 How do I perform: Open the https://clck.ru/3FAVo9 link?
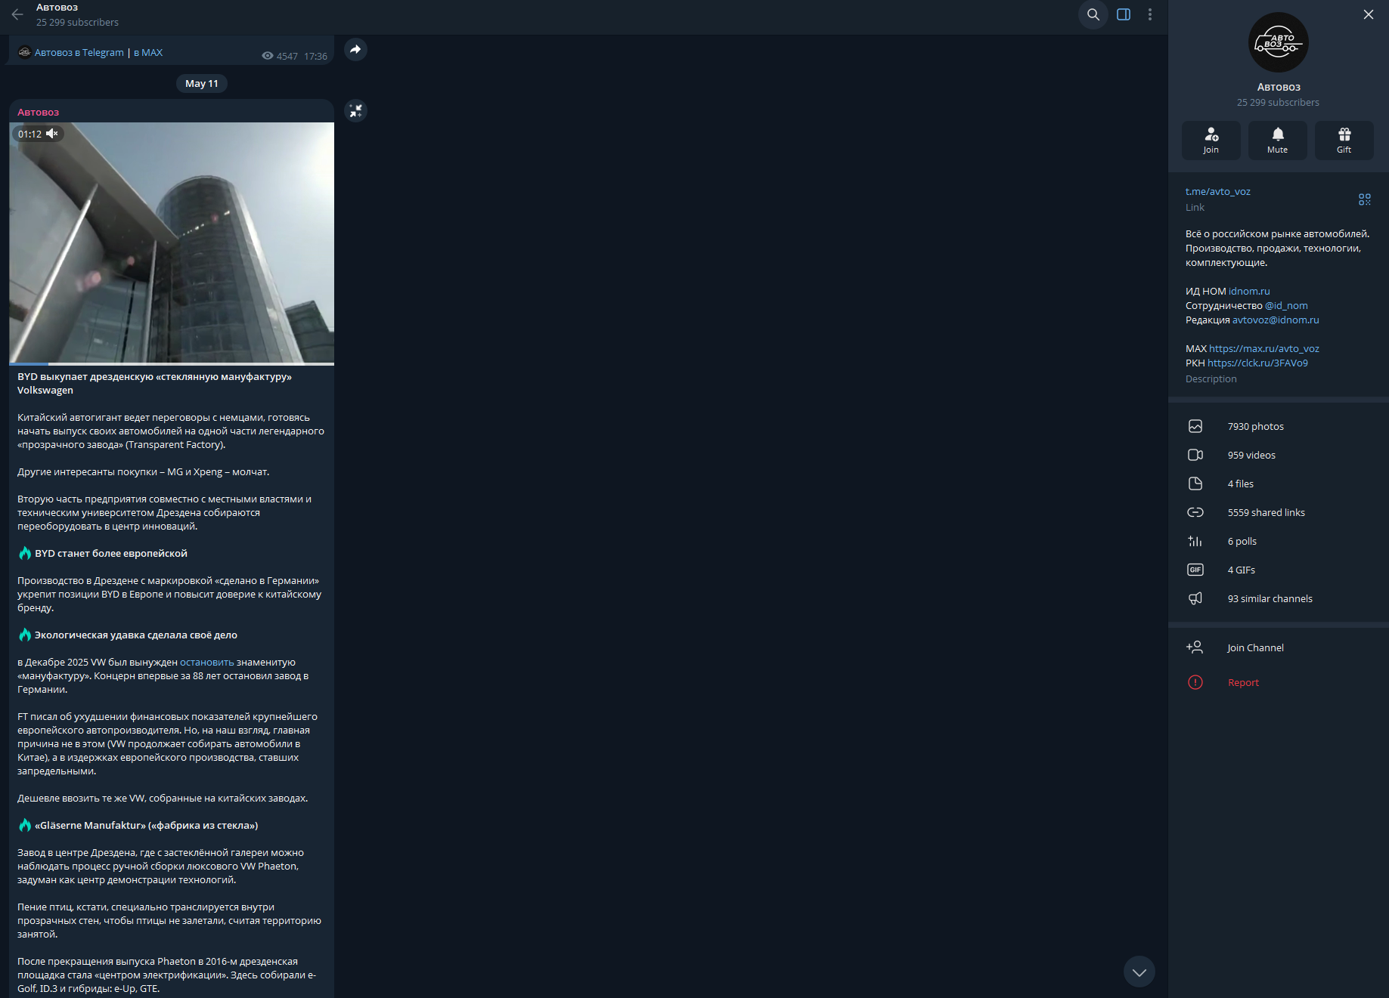point(1257,363)
